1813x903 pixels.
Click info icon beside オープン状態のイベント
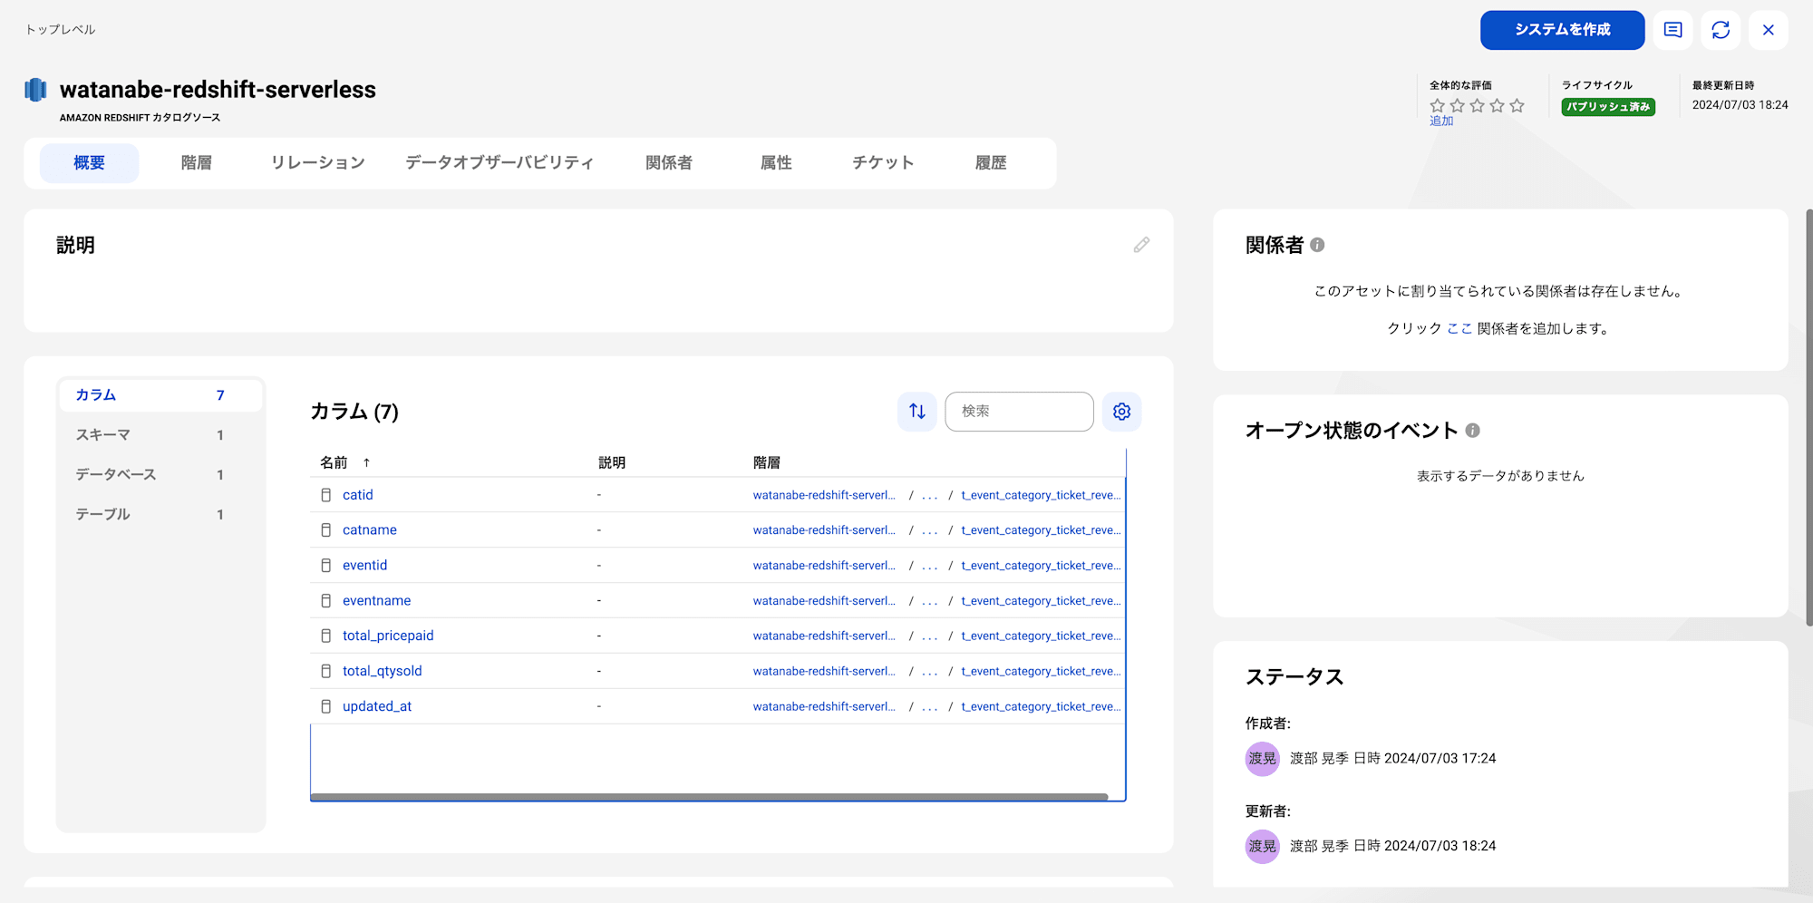click(x=1472, y=431)
